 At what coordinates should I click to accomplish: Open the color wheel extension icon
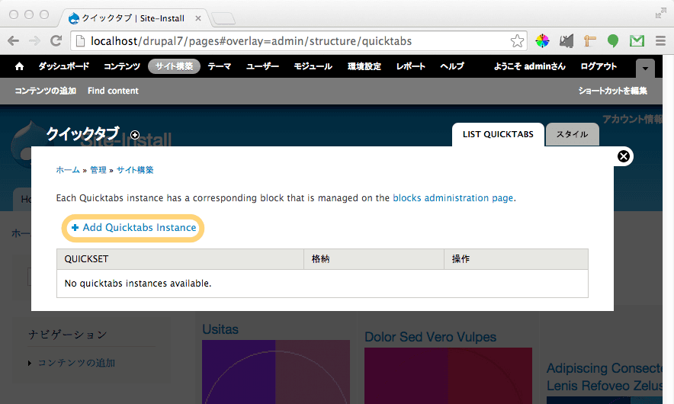(x=542, y=41)
